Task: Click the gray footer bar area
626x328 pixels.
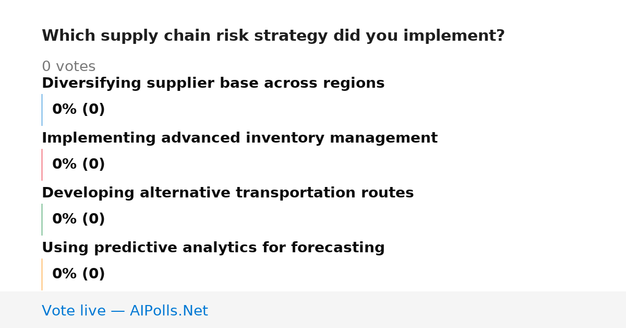Action: pos(313,310)
